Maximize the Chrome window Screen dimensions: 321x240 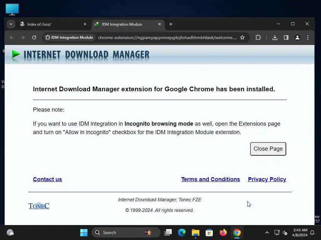click(x=293, y=24)
